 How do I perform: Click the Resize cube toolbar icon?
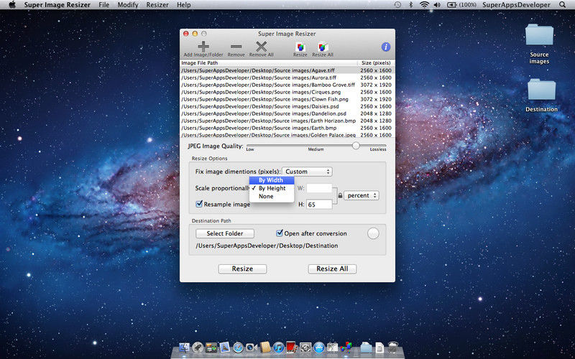pos(300,47)
